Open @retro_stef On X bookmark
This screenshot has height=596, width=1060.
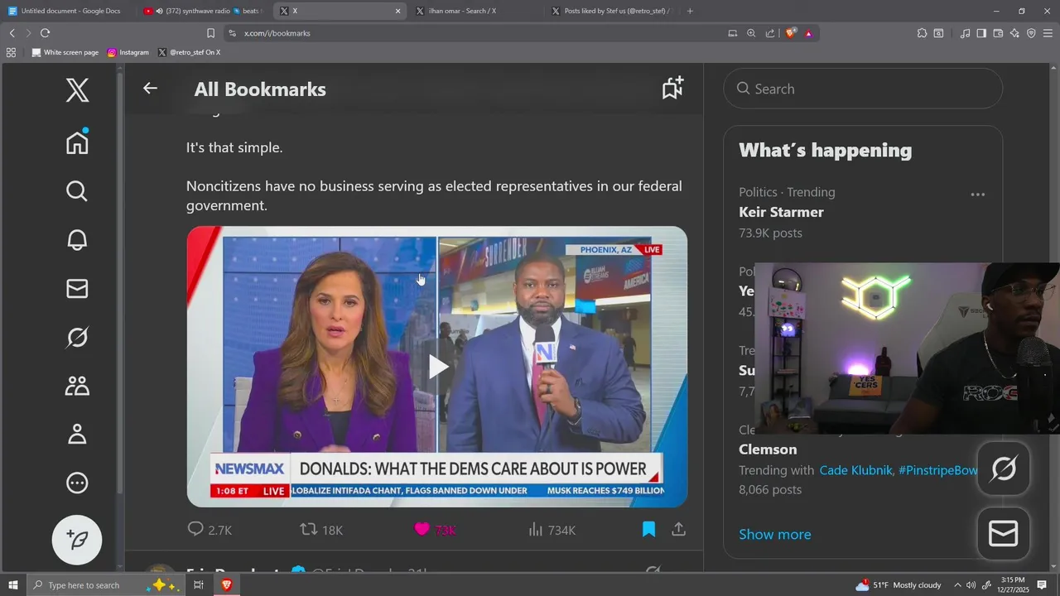click(x=189, y=52)
